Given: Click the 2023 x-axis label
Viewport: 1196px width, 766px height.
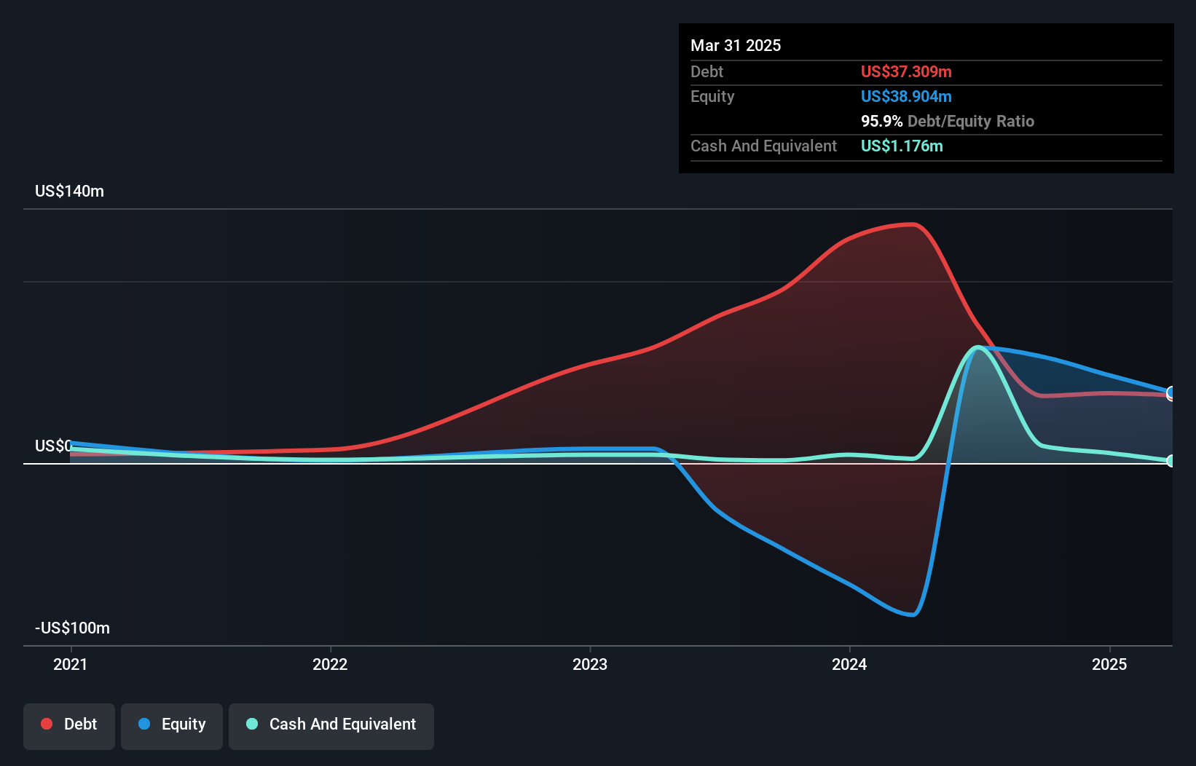Looking at the screenshot, I should pos(590,664).
